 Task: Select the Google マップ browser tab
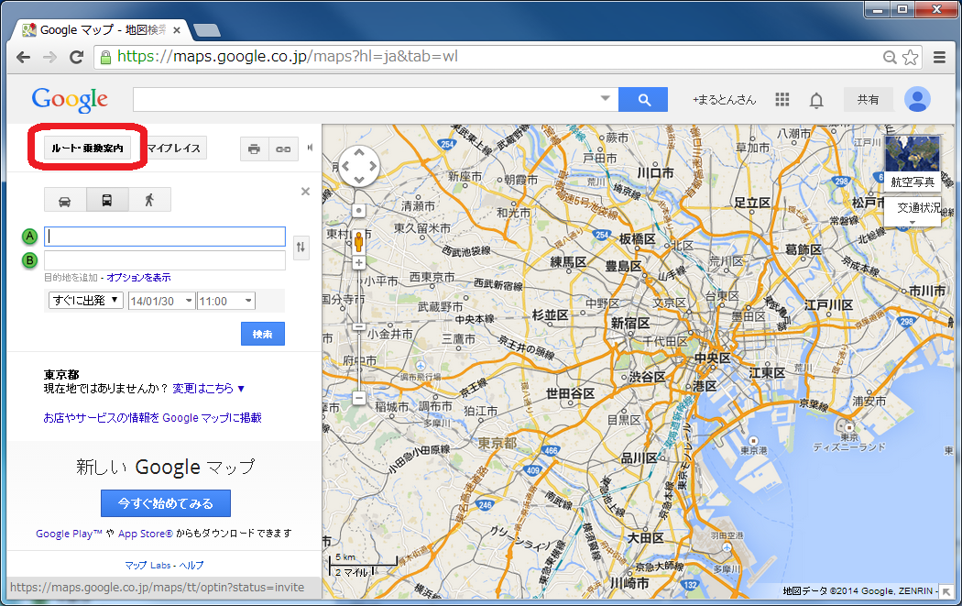pyautogui.click(x=103, y=29)
